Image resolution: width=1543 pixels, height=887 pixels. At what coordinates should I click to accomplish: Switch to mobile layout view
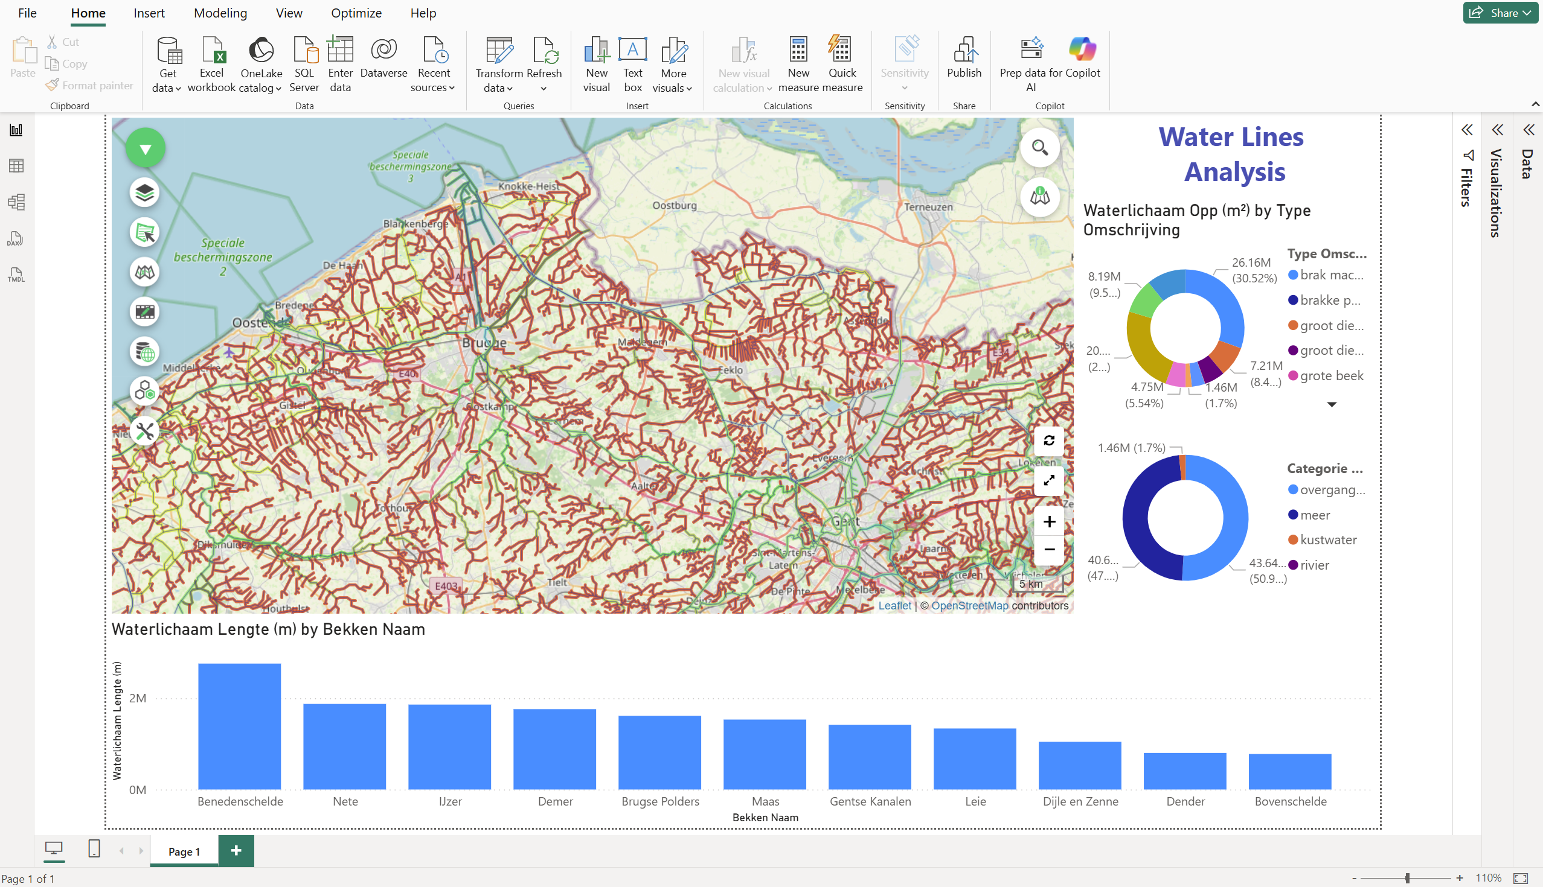[94, 848]
